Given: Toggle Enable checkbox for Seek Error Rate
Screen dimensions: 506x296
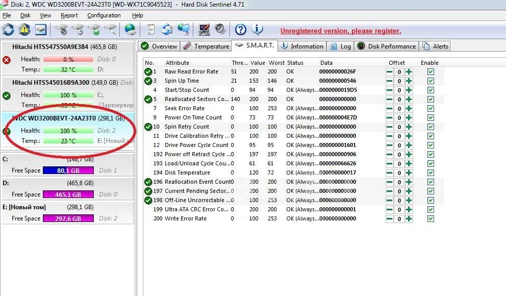Looking at the screenshot, I should [x=431, y=109].
